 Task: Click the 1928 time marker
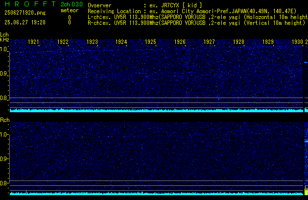pos(238,42)
